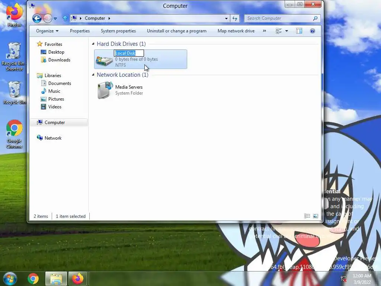Collapse the Network Location group
The width and height of the screenshot is (381, 286).
[93, 74]
